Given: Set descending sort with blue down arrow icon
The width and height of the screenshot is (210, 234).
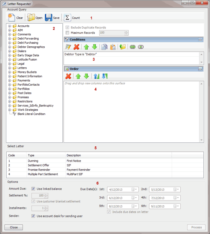Looking at the screenshot, I should click(x=105, y=76).
